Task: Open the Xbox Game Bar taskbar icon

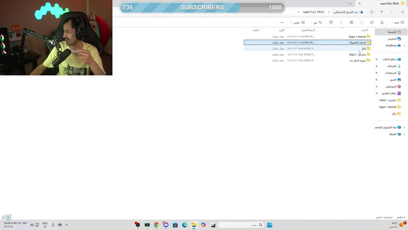Action: pos(147,225)
